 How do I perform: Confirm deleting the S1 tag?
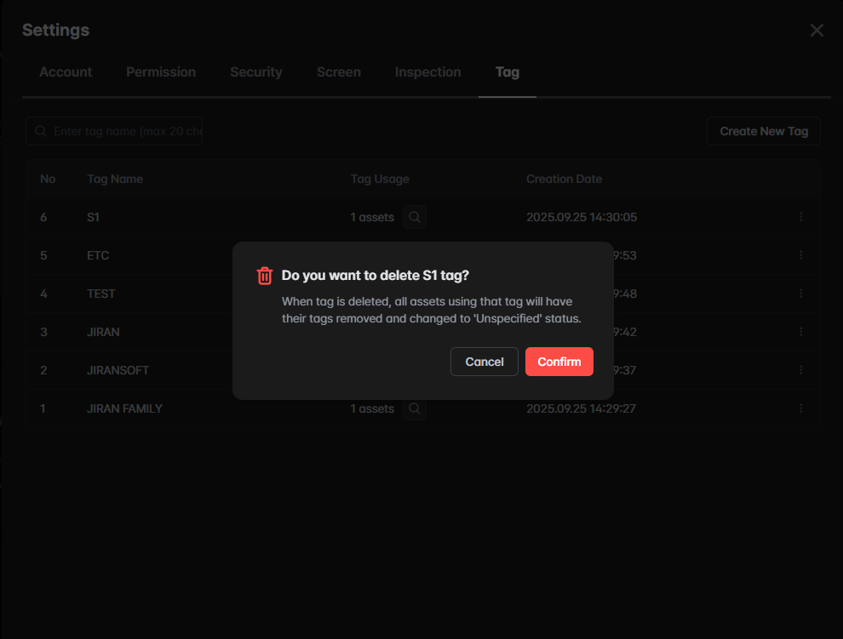click(x=559, y=362)
